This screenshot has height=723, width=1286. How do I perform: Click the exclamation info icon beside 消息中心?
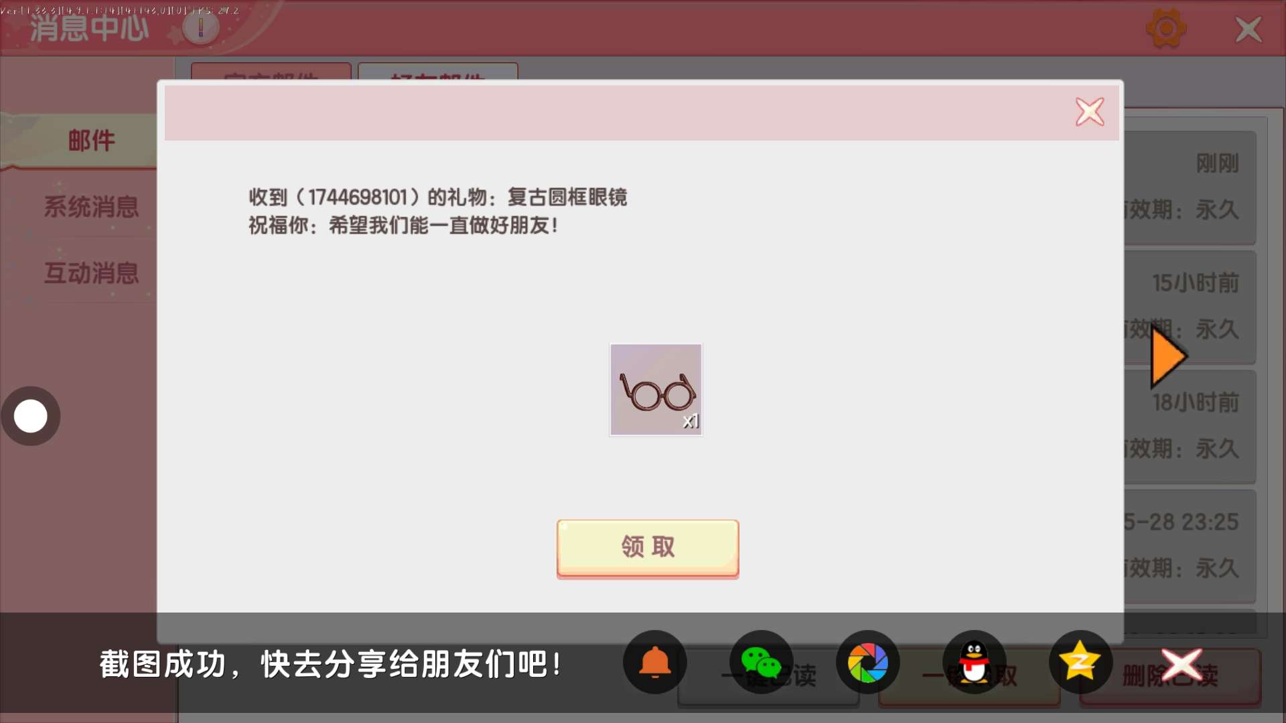click(x=200, y=27)
